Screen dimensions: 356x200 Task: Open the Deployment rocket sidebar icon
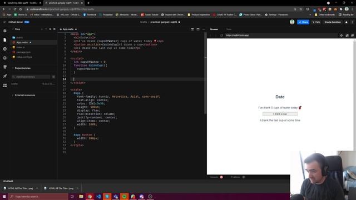pos(5,76)
